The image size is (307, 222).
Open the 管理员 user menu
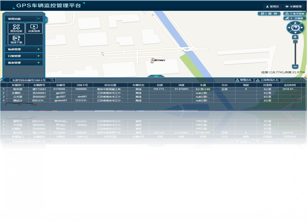tap(272, 6)
